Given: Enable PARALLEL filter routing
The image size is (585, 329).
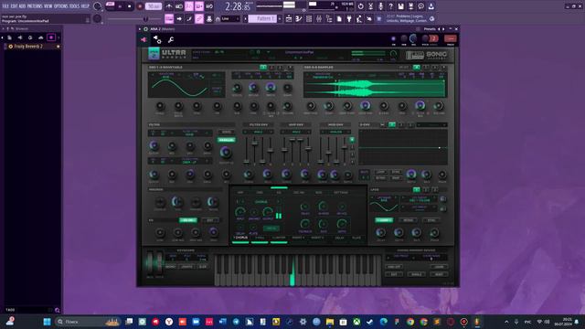Looking at the screenshot, I should point(227,140).
